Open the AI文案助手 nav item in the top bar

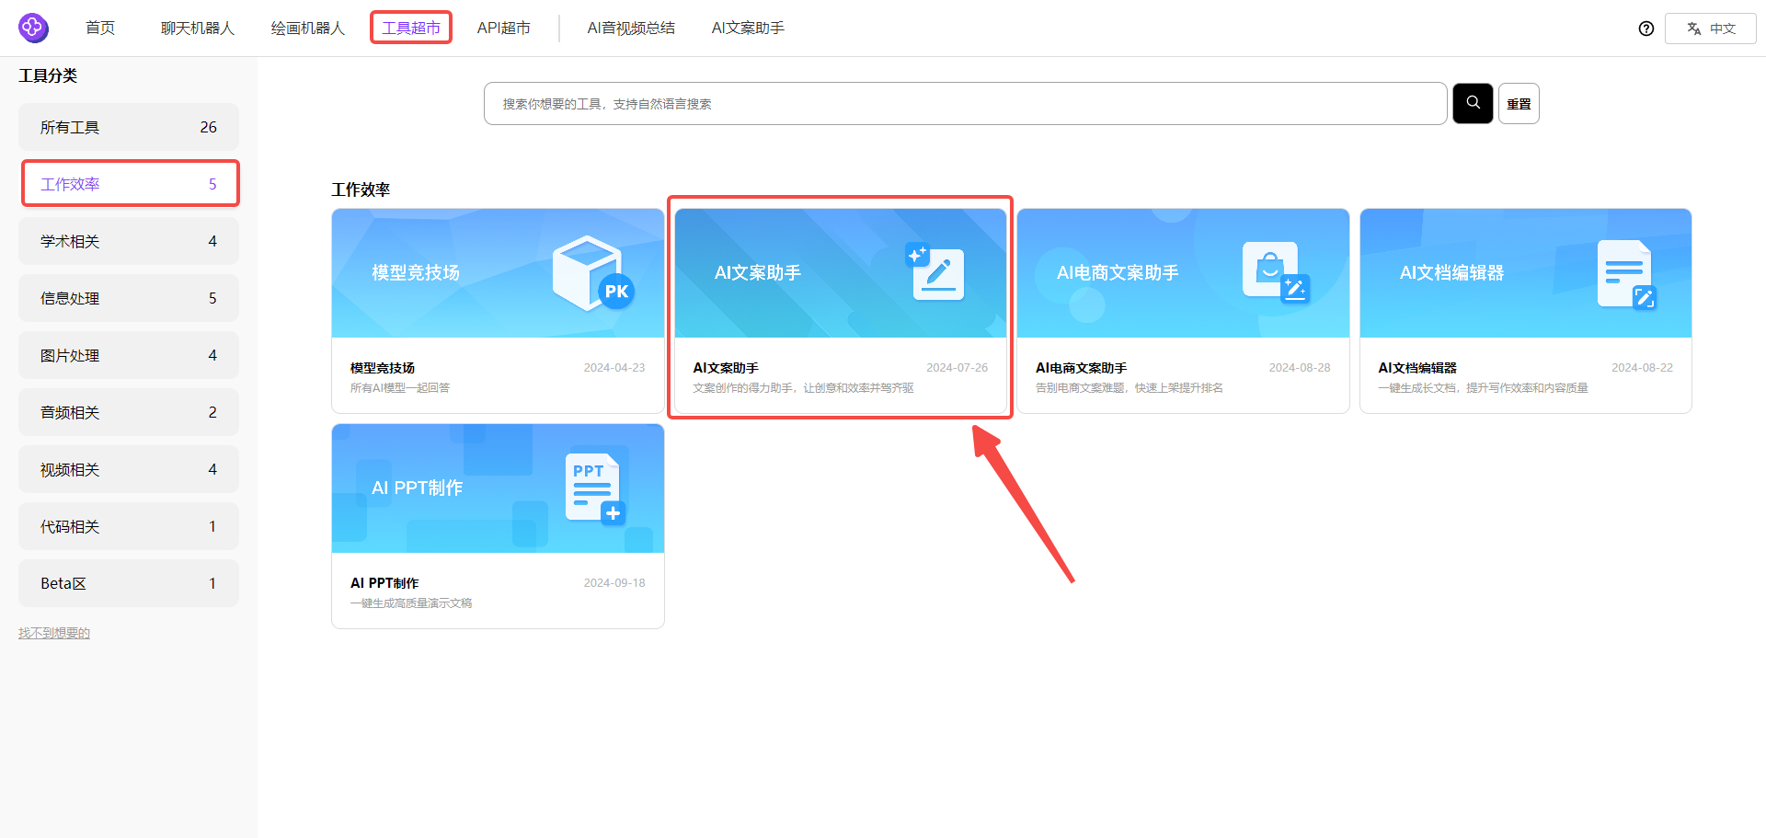748,28
